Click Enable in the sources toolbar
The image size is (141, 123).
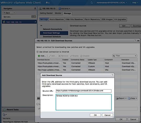pos(74,56)
